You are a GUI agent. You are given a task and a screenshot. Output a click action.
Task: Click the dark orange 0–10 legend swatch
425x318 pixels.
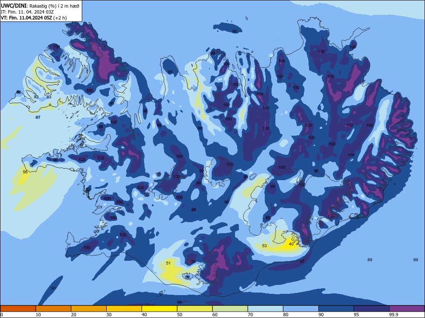pos(18,309)
